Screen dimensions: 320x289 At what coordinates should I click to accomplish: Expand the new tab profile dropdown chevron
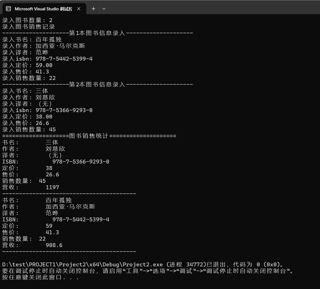104,9
